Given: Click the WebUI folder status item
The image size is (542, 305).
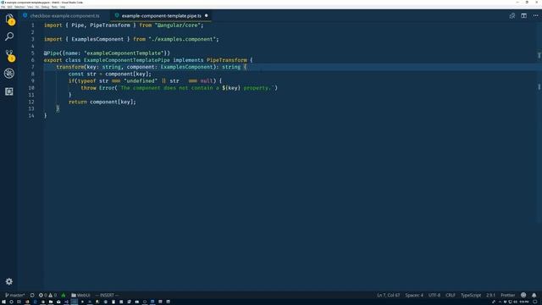Looking at the screenshot, I should coord(80,296).
